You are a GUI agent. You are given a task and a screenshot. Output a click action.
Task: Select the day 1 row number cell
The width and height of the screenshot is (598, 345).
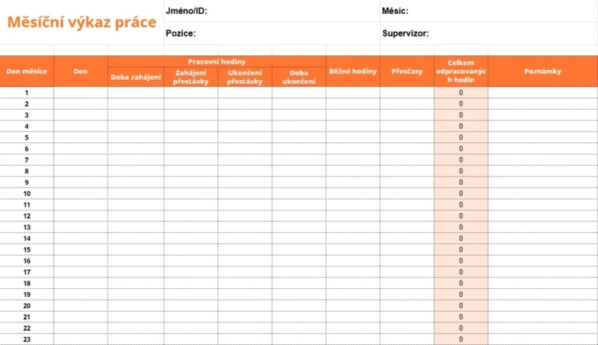click(x=26, y=92)
